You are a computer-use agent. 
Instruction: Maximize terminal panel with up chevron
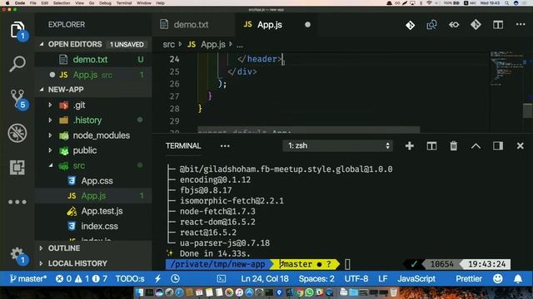click(x=476, y=146)
